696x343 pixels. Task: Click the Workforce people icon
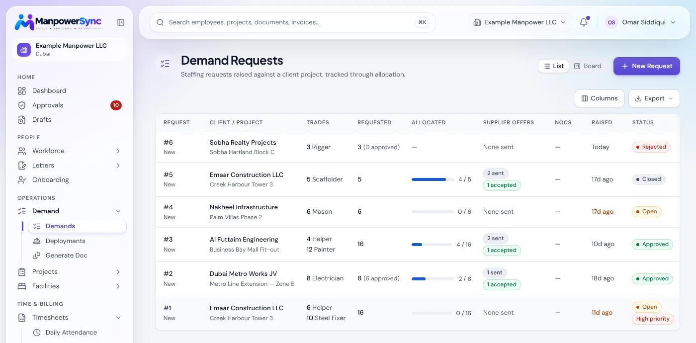[22, 151]
